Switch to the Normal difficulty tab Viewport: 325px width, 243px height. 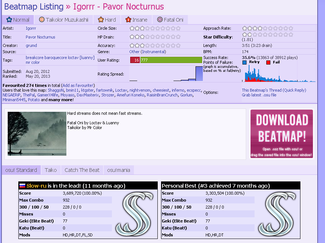click(x=18, y=20)
